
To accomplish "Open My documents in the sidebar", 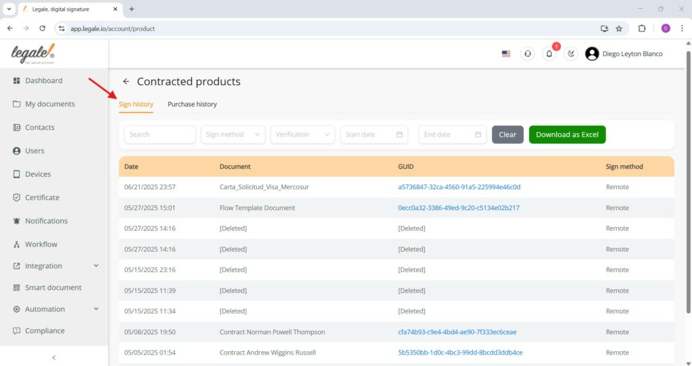I will pyautogui.click(x=44, y=104).
